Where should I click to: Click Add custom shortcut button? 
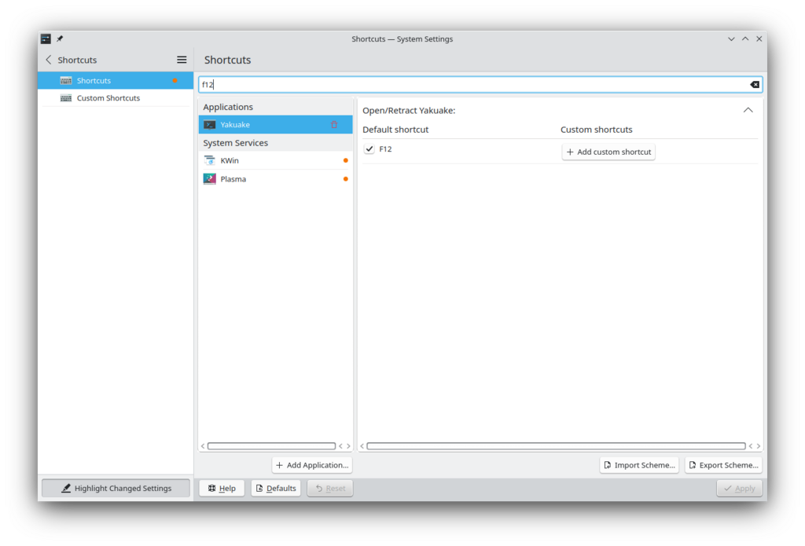pyautogui.click(x=608, y=152)
